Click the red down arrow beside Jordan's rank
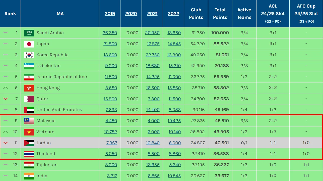Image resolution: width=323 pixels, height=181 pixels. pyautogui.click(x=6, y=143)
